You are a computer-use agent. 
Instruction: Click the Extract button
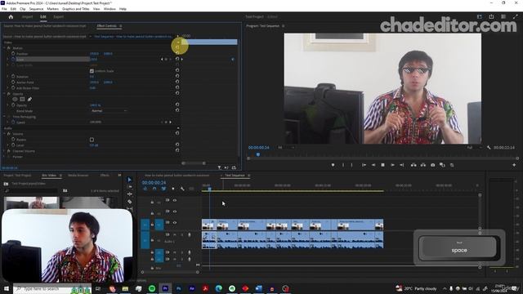[423, 165]
